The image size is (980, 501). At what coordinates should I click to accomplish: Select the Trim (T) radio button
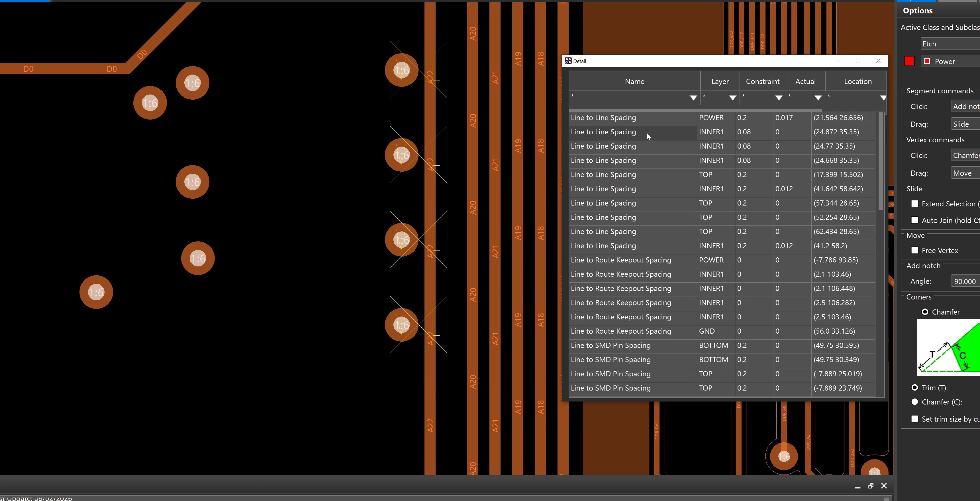coord(914,387)
